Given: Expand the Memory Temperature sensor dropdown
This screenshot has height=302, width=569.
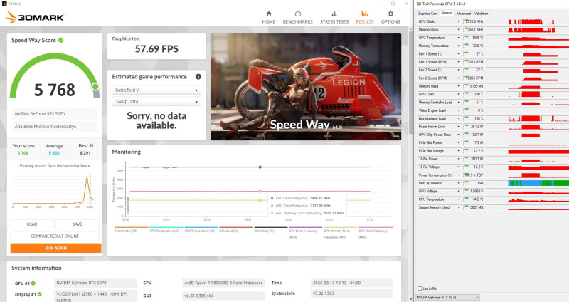Looking at the screenshot, I should click(x=459, y=46).
